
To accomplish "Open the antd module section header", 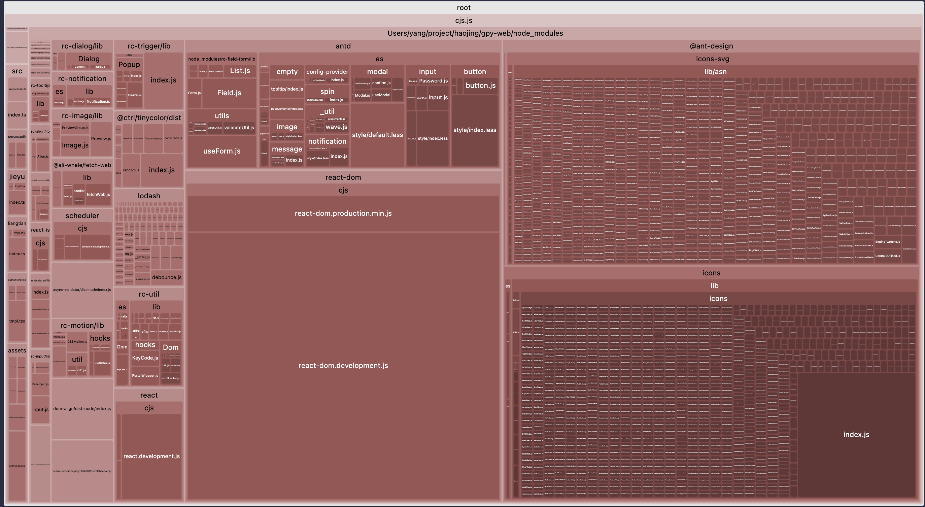I will [343, 46].
